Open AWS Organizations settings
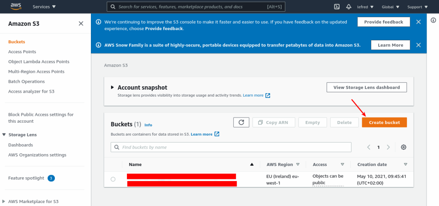 [x=37, y=155]
